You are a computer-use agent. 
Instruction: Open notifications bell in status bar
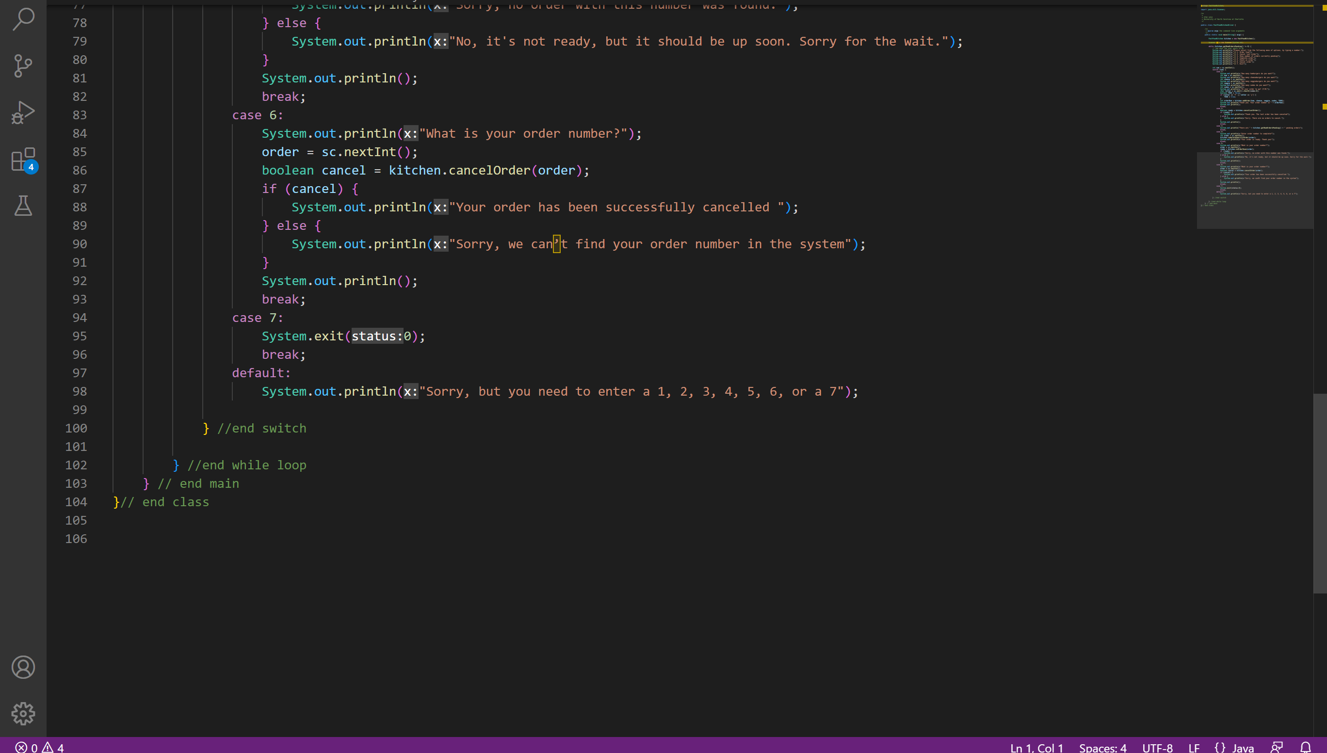click(1305, 747)
